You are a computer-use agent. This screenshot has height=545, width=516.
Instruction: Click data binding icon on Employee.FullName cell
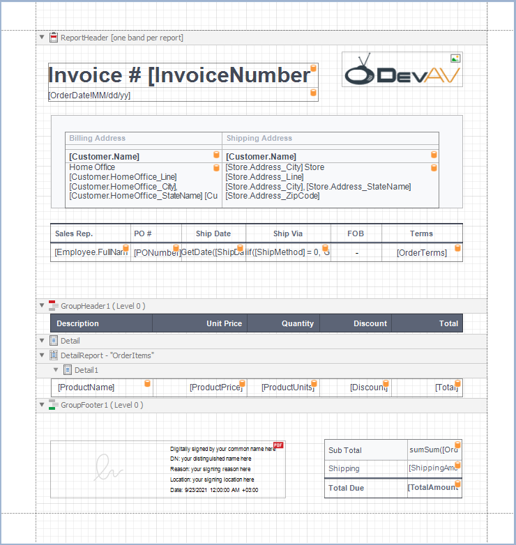(x=126, y=248)
